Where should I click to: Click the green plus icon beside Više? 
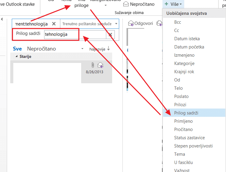point(166,4)
